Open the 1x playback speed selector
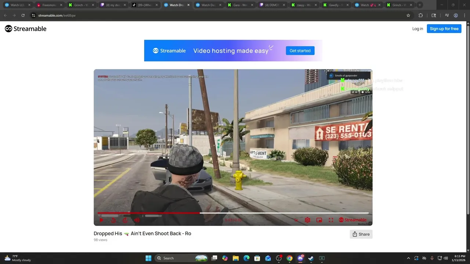Image resolution: width=470 pixels, height=264 pixels. (x=296, y=220)
